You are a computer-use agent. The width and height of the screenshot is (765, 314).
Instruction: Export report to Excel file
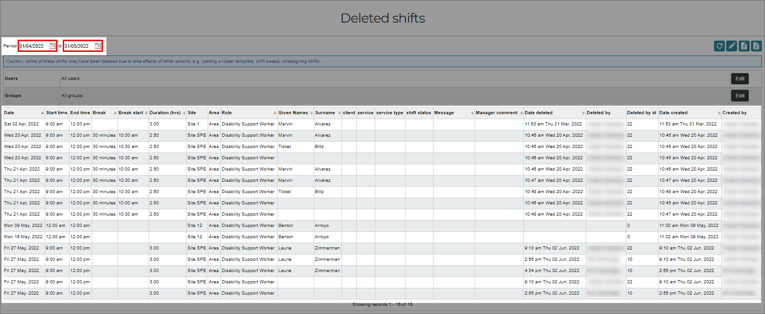coord(756,46)
